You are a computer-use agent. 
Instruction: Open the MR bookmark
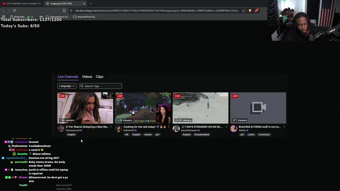coord(39,17)
